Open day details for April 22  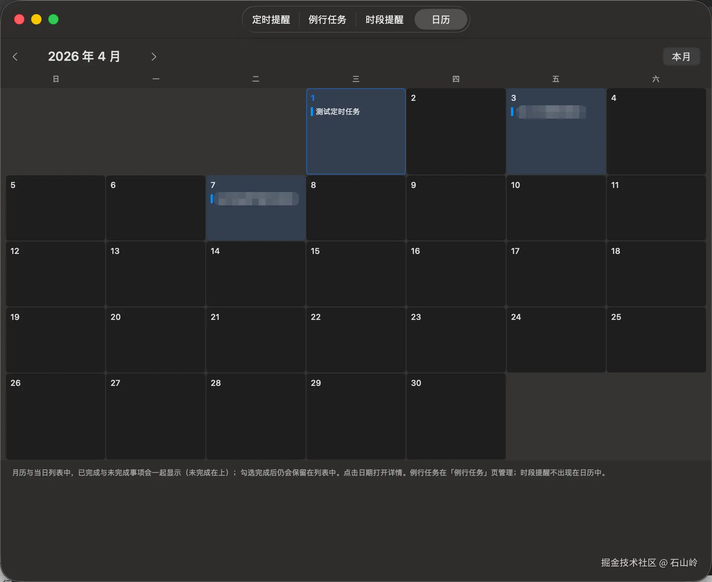coord(356,340)
